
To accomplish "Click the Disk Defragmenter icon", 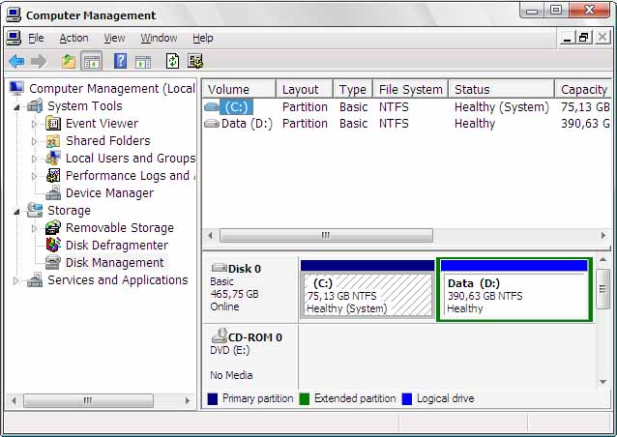I will point(53,245).
